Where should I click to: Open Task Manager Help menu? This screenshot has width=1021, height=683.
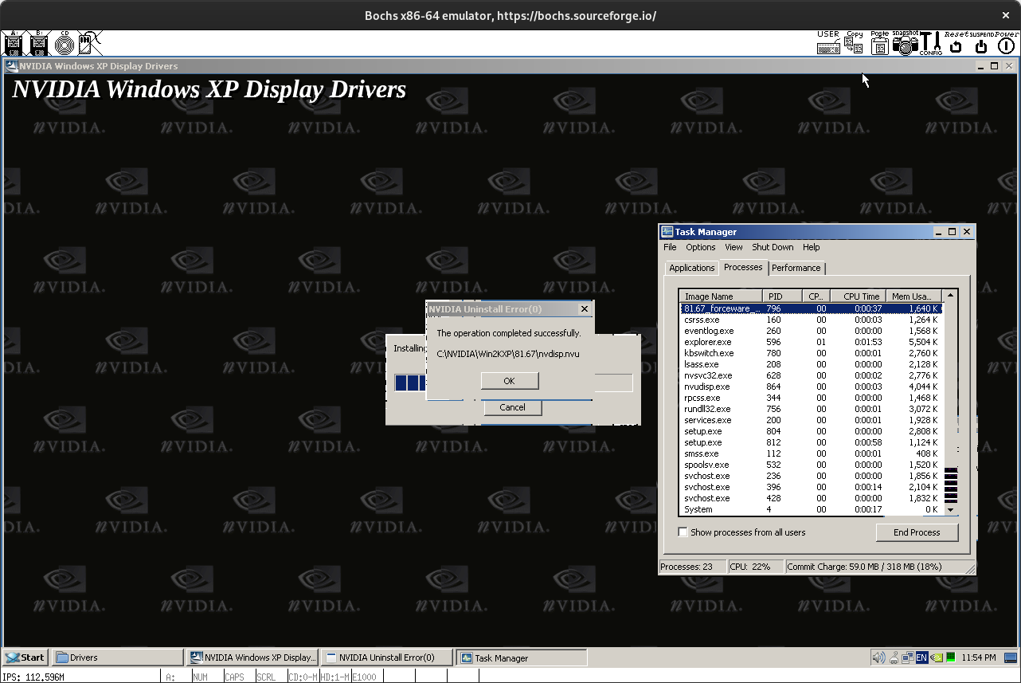click(811, 247)
